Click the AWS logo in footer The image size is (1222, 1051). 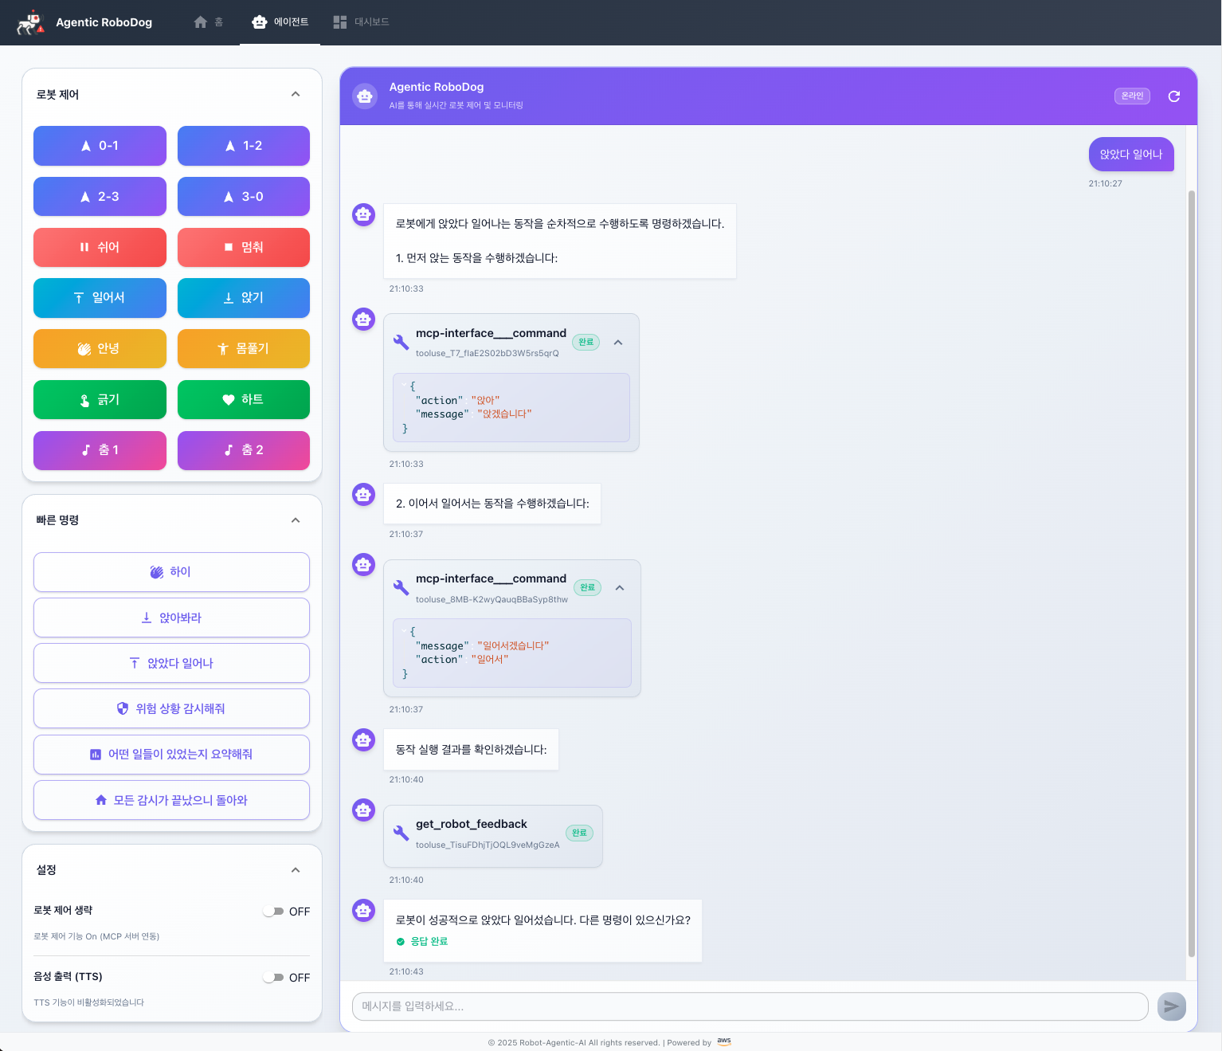tap(724, 1041)
